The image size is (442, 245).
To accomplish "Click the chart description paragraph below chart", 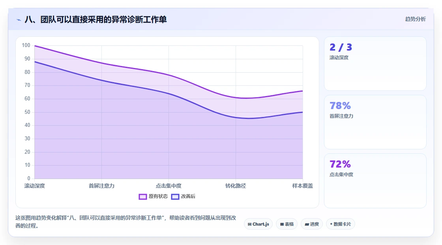I will coord(126,222).
